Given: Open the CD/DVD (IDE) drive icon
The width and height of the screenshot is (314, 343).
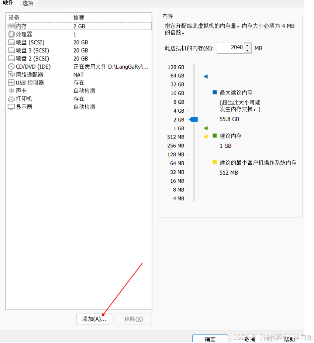Looking at the screenshot, I should (x=11, y=66).
